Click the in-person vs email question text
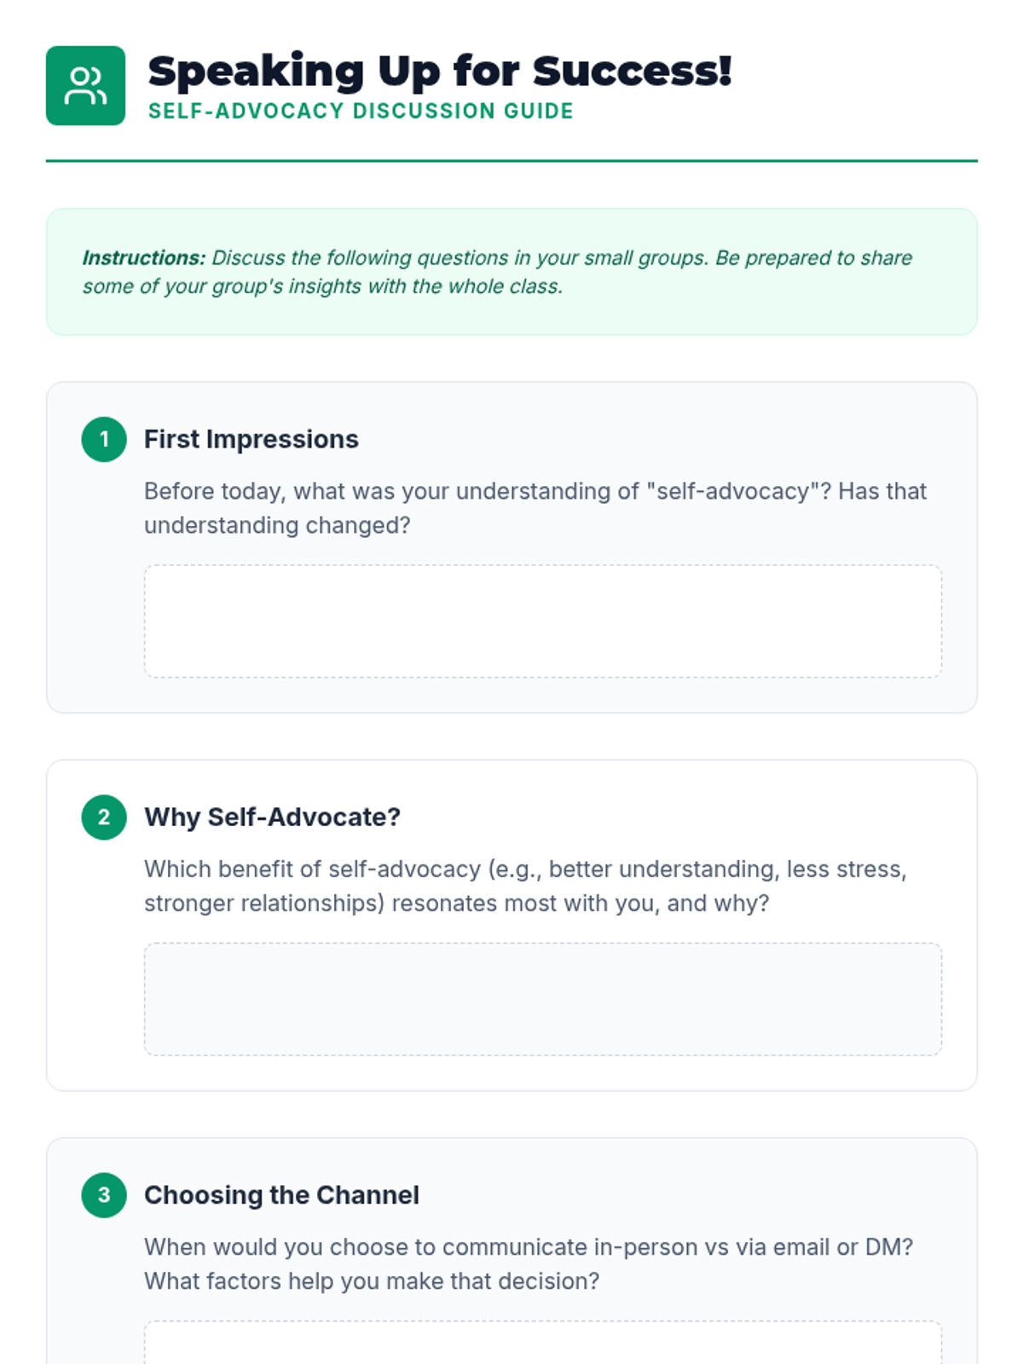The height and width of the screenshot is (1364, 1023). click(529, 1263)
